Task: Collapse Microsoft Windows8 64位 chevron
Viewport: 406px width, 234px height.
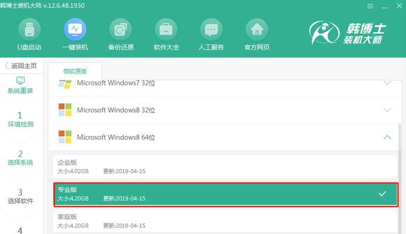Action: point(387,137)
